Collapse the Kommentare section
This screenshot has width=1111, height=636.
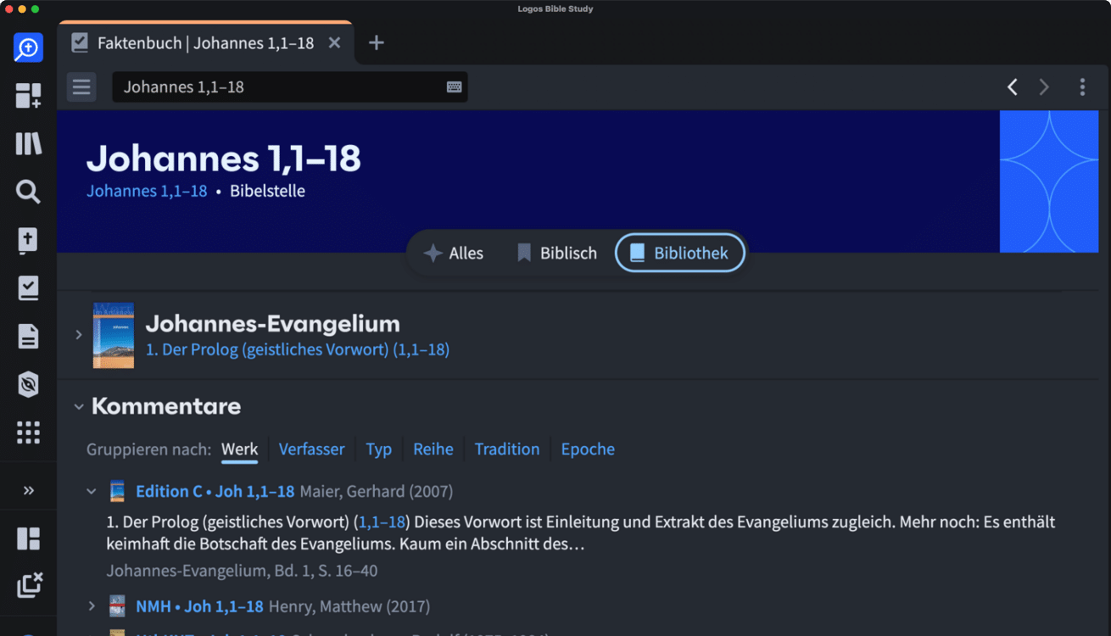(x=79, y=407)
